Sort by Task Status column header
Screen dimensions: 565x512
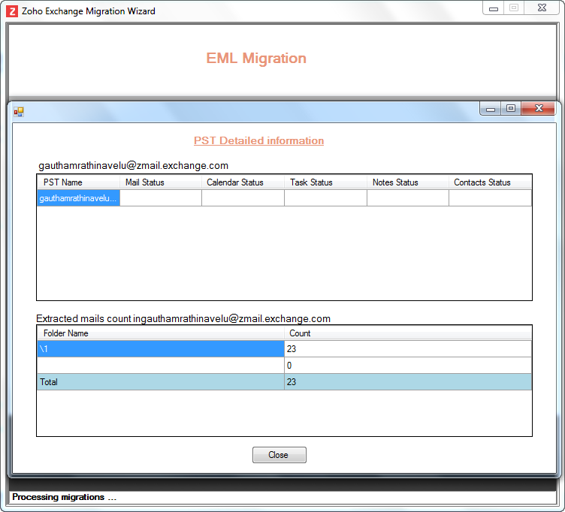(326, 182)
